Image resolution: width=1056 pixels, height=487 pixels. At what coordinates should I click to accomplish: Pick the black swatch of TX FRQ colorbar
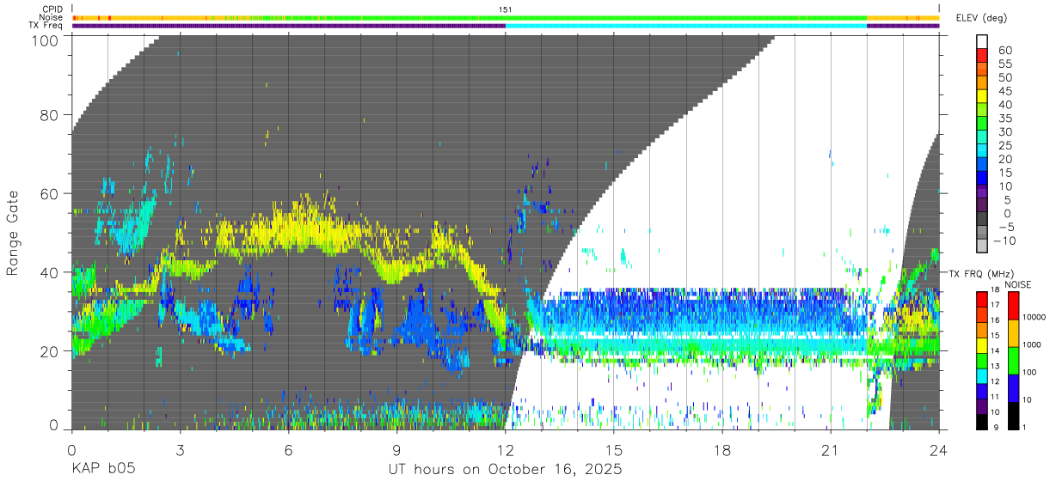pyautogui.click(x=980, y=420)
